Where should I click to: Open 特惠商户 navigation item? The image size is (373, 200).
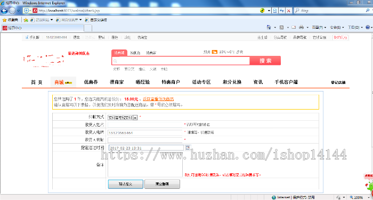coord(171,82)
